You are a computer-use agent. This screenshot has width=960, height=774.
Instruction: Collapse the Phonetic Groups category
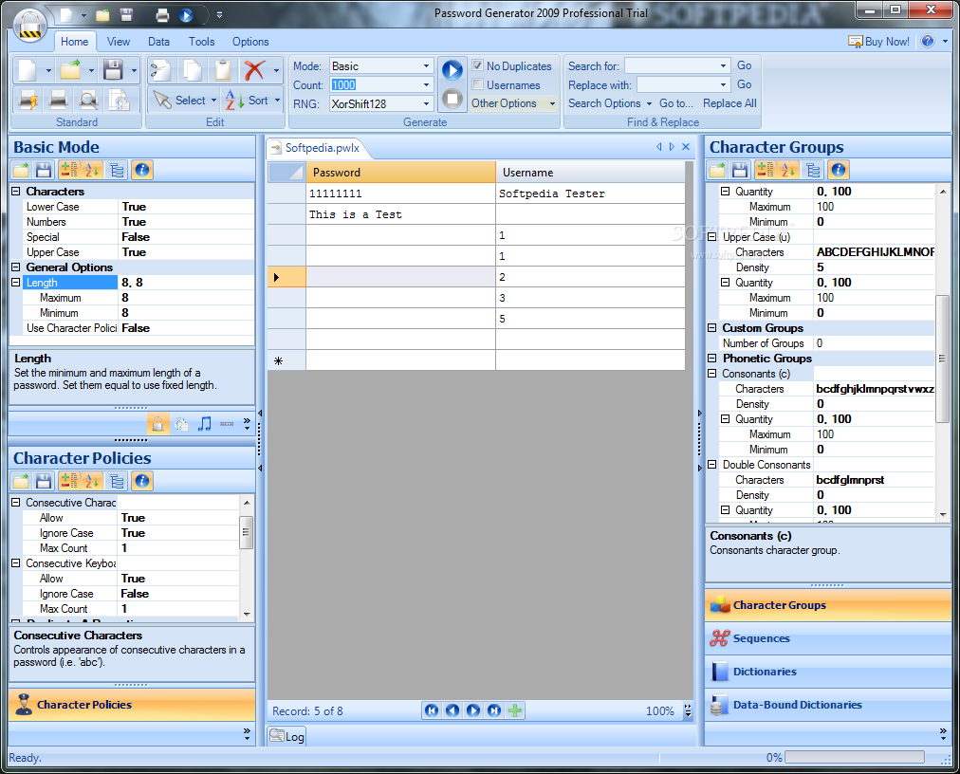(x=712, y=359)
